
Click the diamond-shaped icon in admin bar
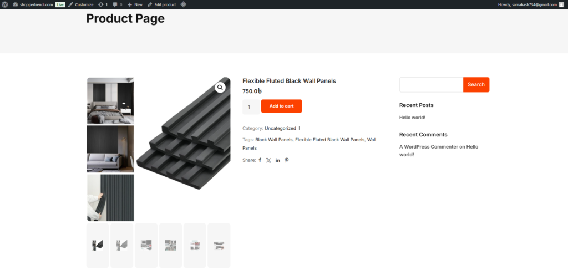pos(183,4)
